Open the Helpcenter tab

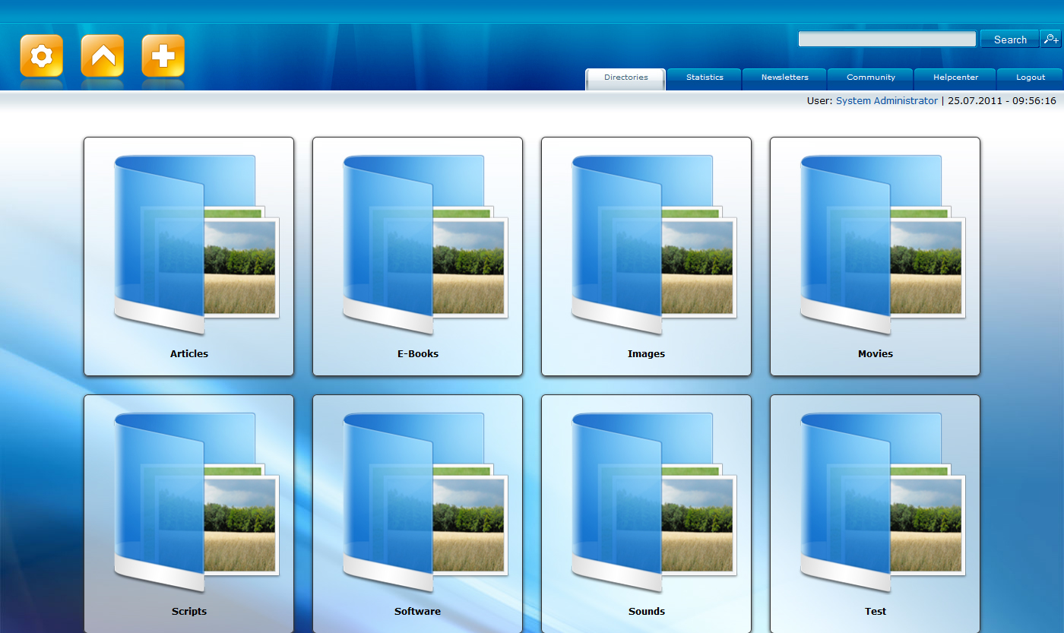[x=955, y=79]
